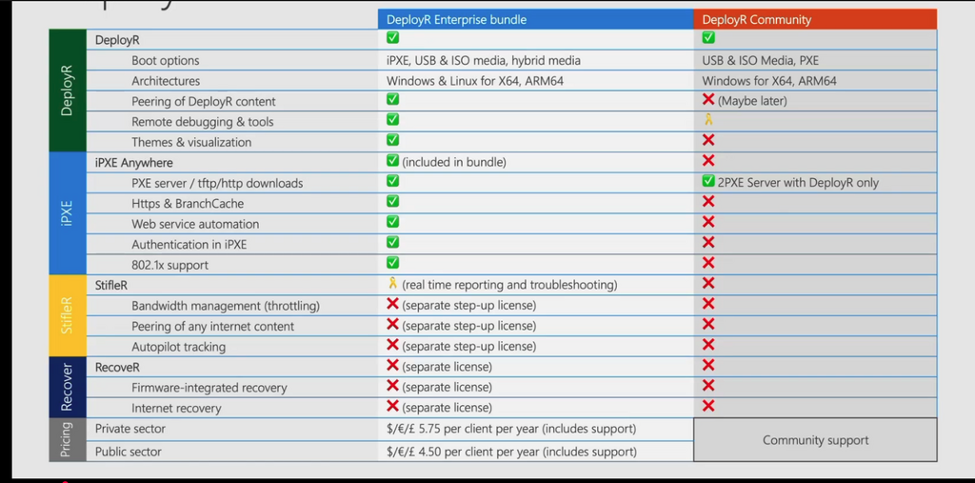Click the "PXE server / tftp/http downloads" label
Image resolution: width=975 pixels, height=483 pixels.
coord(217,183)
